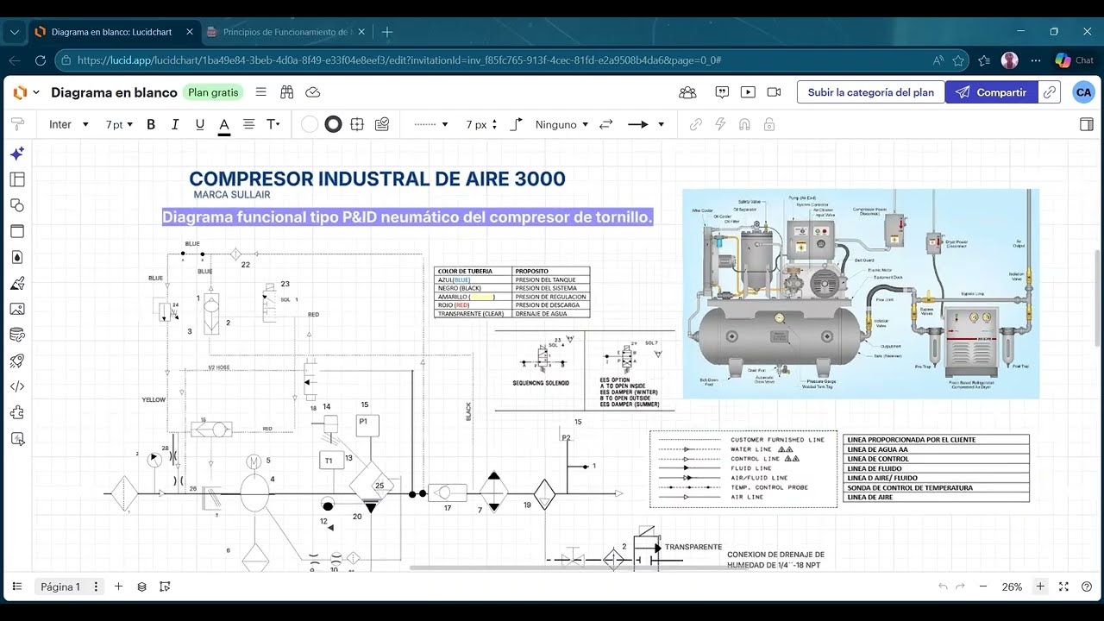Toggle the right side panel

[x=1087, y=124]
